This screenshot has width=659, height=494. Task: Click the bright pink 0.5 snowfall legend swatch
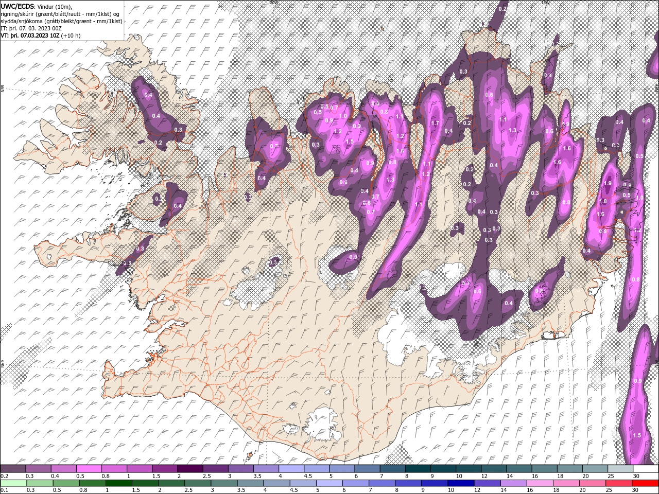pyautogui.click(x=89, y=469)
